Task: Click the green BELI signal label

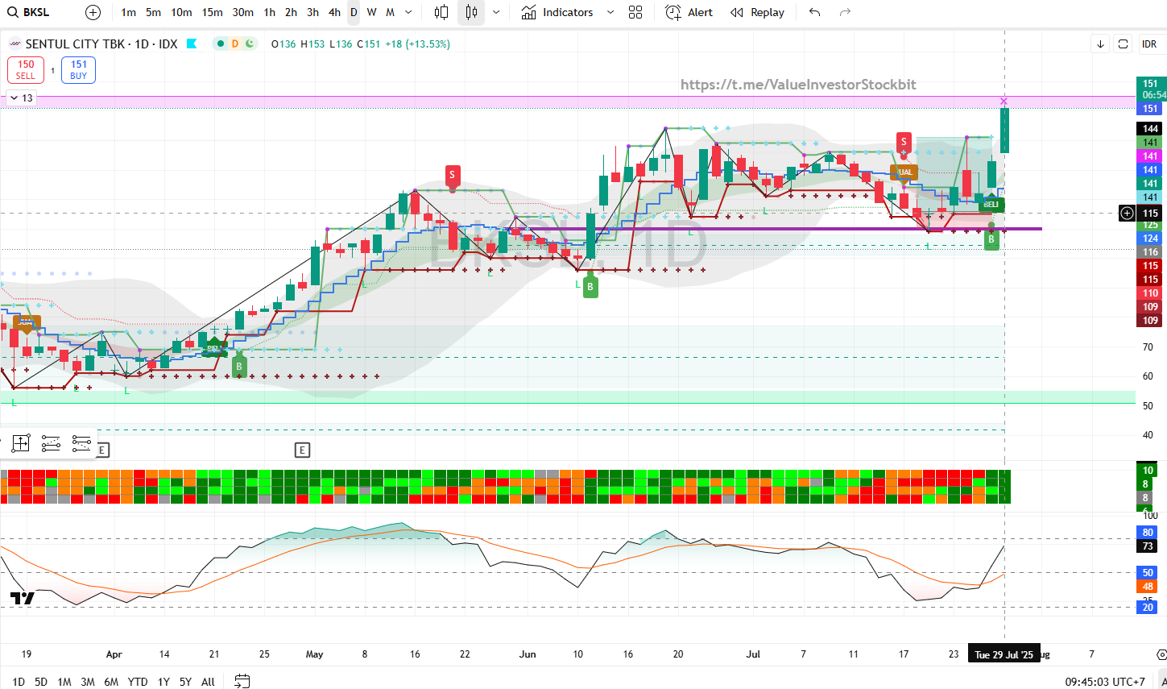Action: [991, 204]
